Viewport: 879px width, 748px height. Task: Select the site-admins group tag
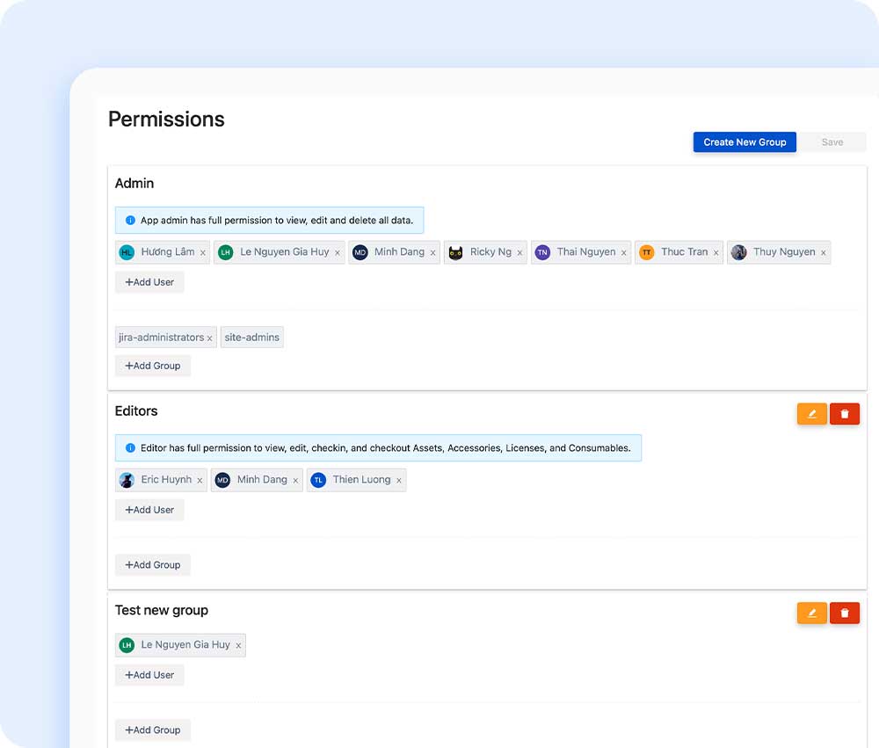tap(251, 337)
